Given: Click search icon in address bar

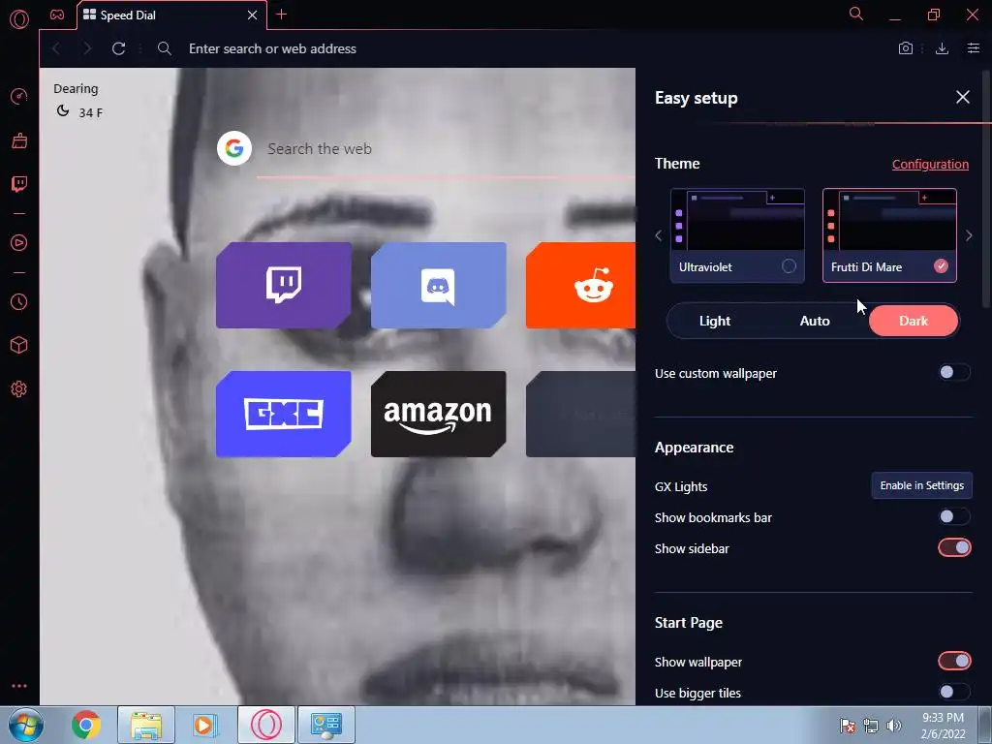Looking at the screenshot, I should click(x=165, y=48).
